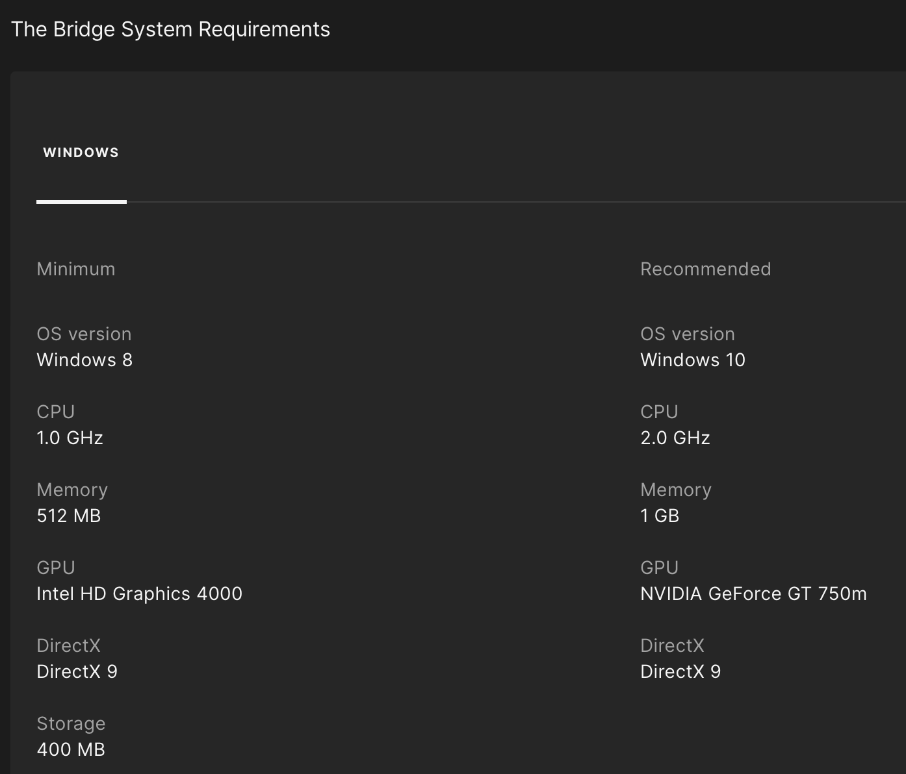Select the Windows 10 recommended OS value
The width and height of the screenshot is (906, 774).
692,360
